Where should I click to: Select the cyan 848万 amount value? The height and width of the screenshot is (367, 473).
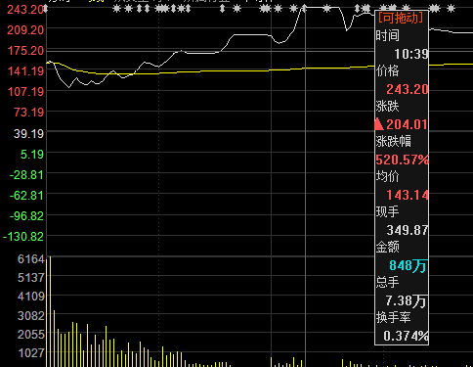pos(408,265)
